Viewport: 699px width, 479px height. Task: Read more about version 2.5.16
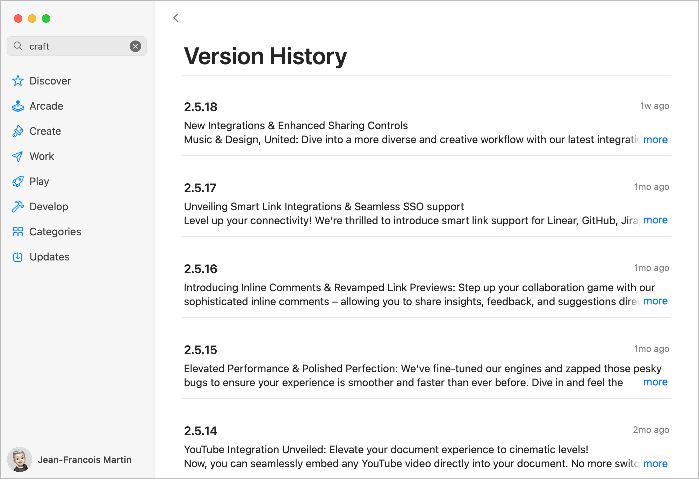(x=655, y=301)
